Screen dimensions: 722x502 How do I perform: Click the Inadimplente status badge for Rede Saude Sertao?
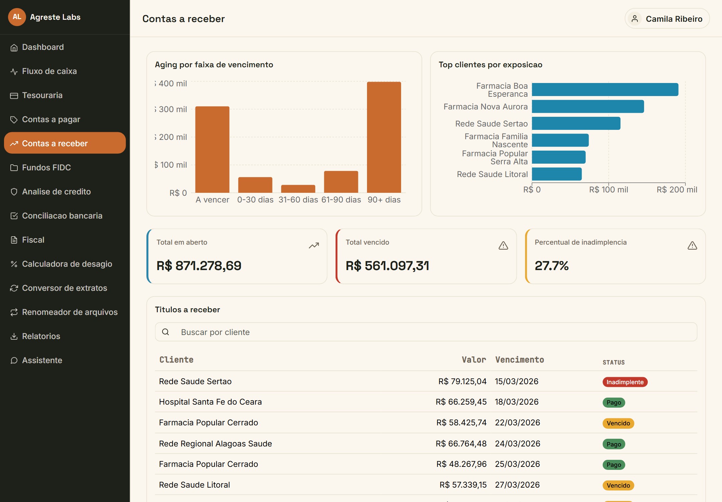click(x=625, y=382)
